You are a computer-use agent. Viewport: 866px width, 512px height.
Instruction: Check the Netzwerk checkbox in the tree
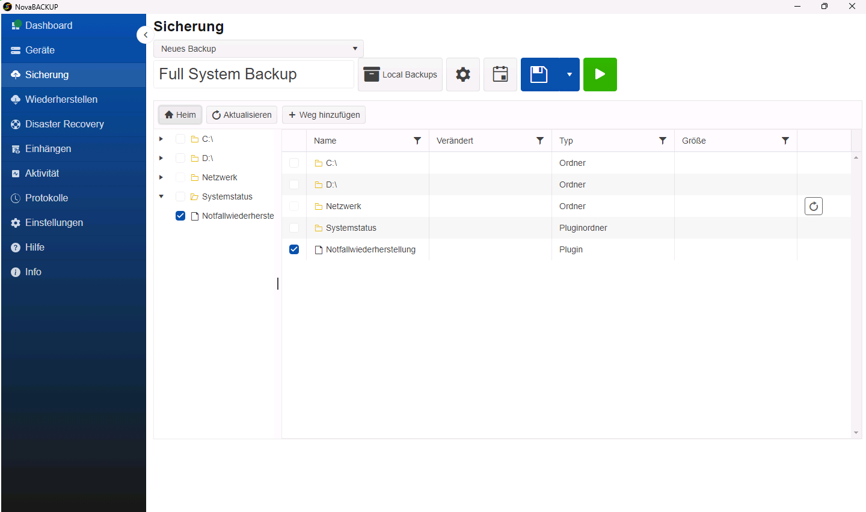pyautogui.click(x=180, y=177)
